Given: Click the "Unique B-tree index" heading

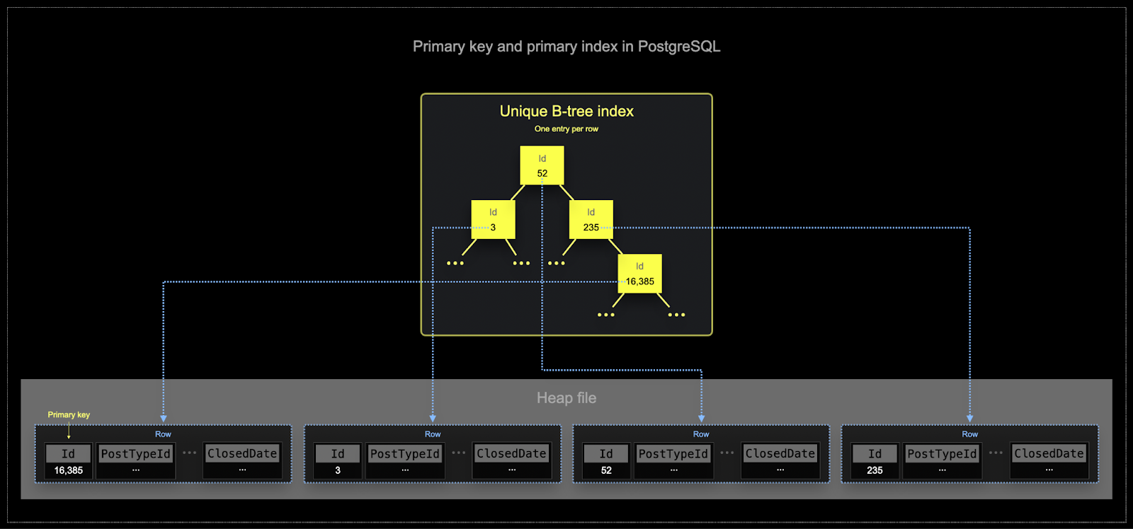Looking at the screenshot, I should point(566,111).
